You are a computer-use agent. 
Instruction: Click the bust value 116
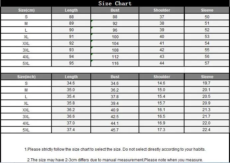[115, 64]
